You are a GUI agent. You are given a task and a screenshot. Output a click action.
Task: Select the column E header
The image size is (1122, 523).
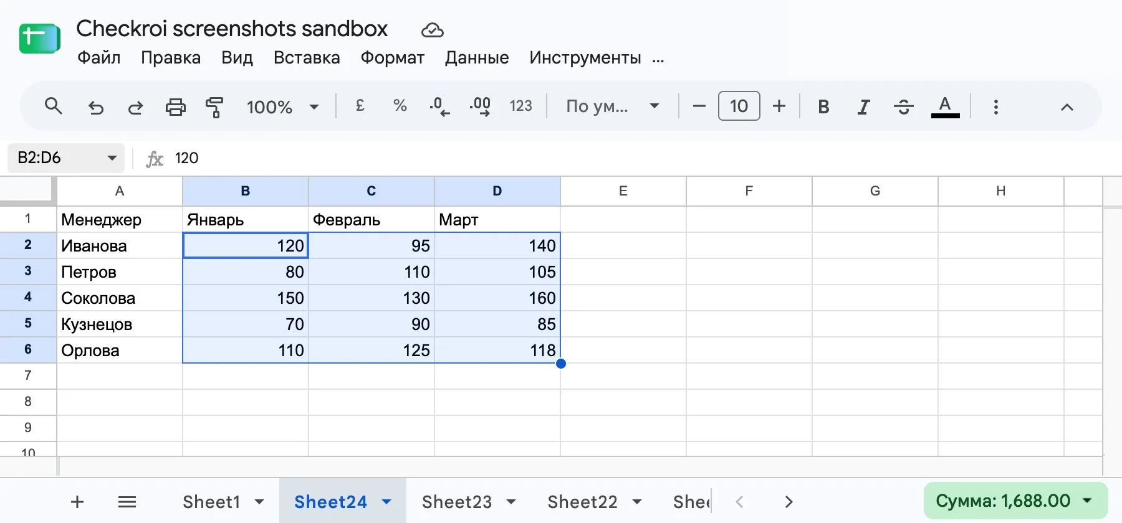pos(623,191)
